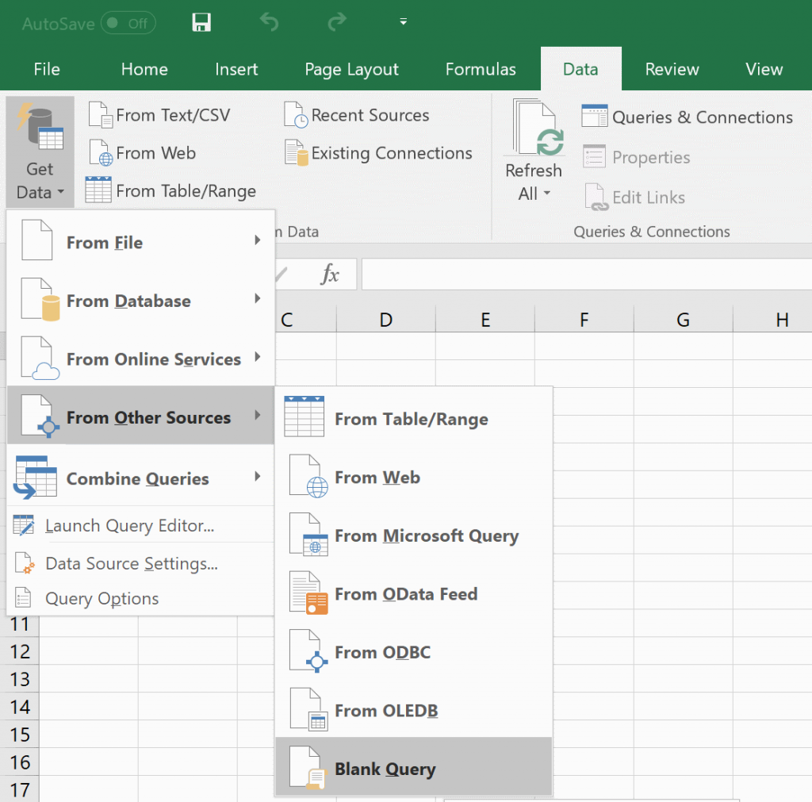Click the Refresh All icon

(538, 127)
